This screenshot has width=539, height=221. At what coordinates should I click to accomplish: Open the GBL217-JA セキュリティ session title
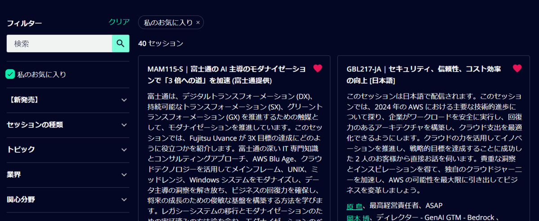pyautogui.click(x=424, y=75)
